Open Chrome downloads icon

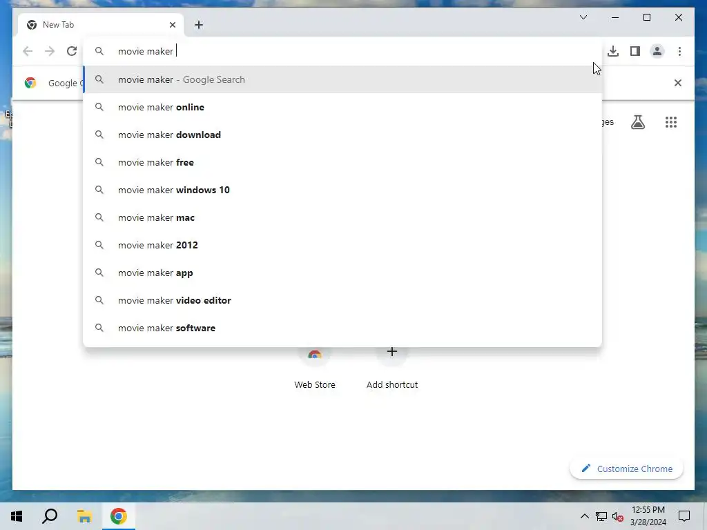pyautogui.click(x=613, y=51)
